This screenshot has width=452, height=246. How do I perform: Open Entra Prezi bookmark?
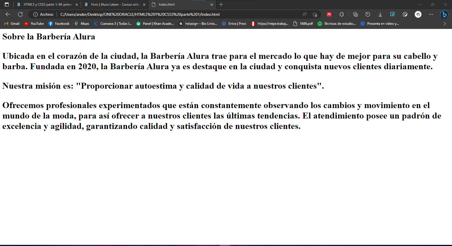(x=234, y=24)
